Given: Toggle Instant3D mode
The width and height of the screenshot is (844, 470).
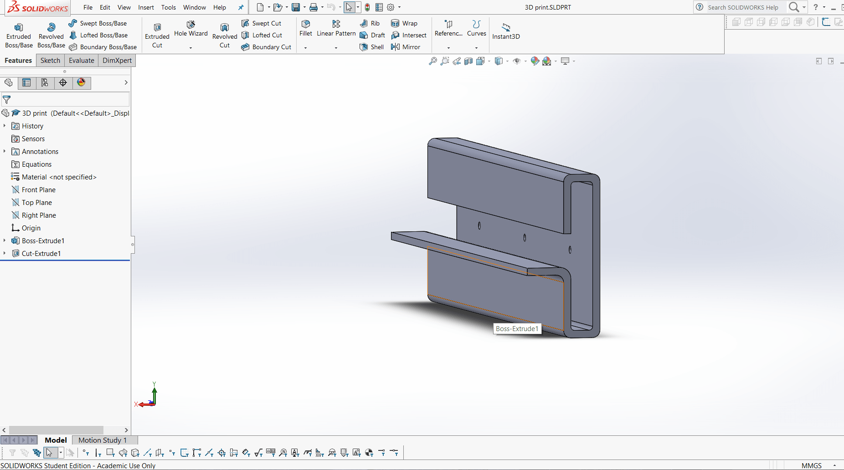Looking at the screenshot, I should [506, 31].
